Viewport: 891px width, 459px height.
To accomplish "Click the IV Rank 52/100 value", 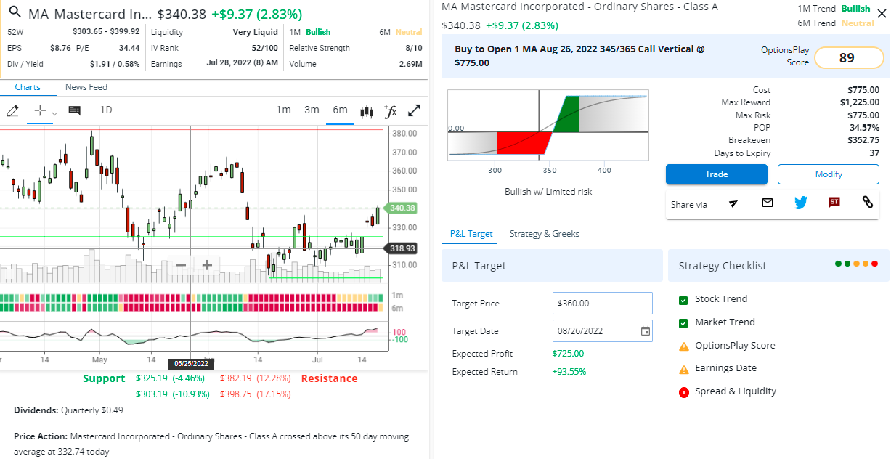I will [x=265, y=48].
